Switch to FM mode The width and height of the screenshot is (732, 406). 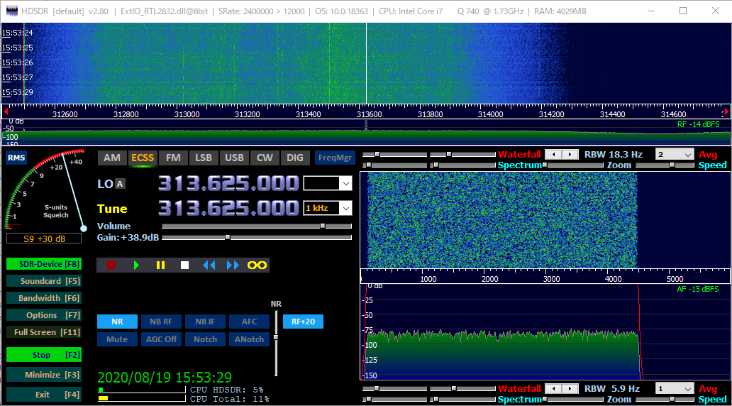[173, 158]
